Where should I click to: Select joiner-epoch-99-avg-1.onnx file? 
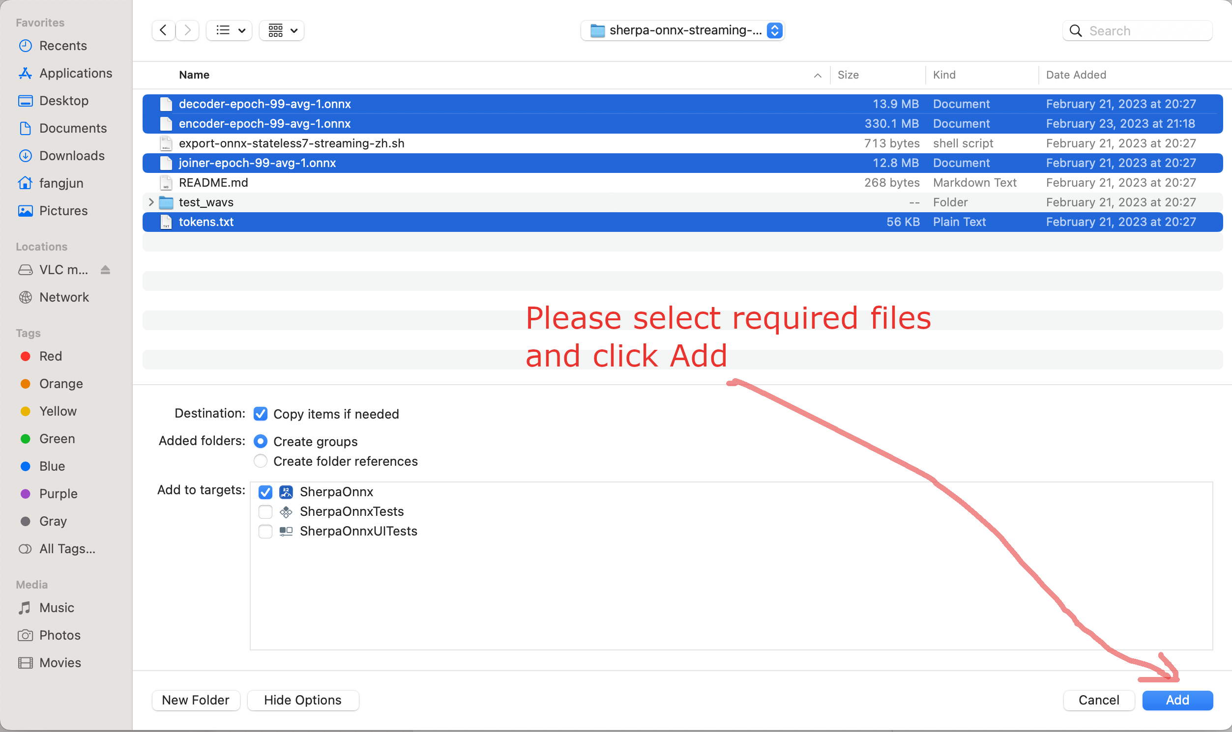pyautogui.click(x=682, y=163)
